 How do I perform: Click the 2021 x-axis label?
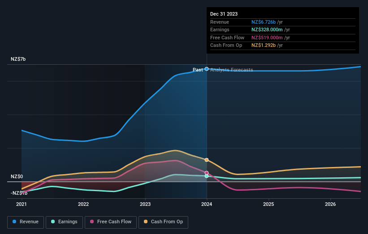pyautogui.click(x=22, y=205)
